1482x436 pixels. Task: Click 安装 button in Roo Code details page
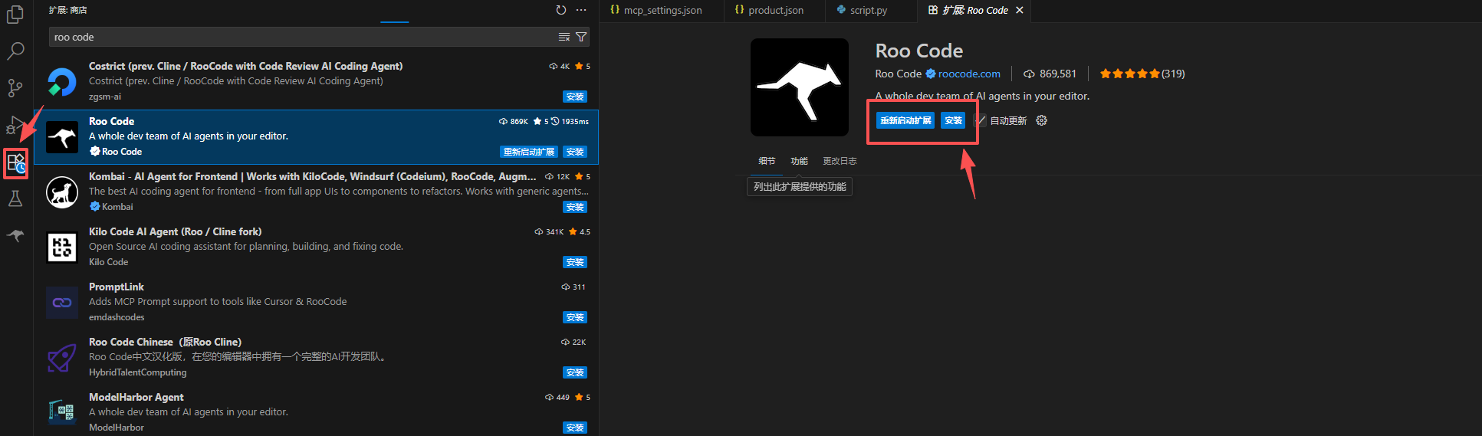953,120
